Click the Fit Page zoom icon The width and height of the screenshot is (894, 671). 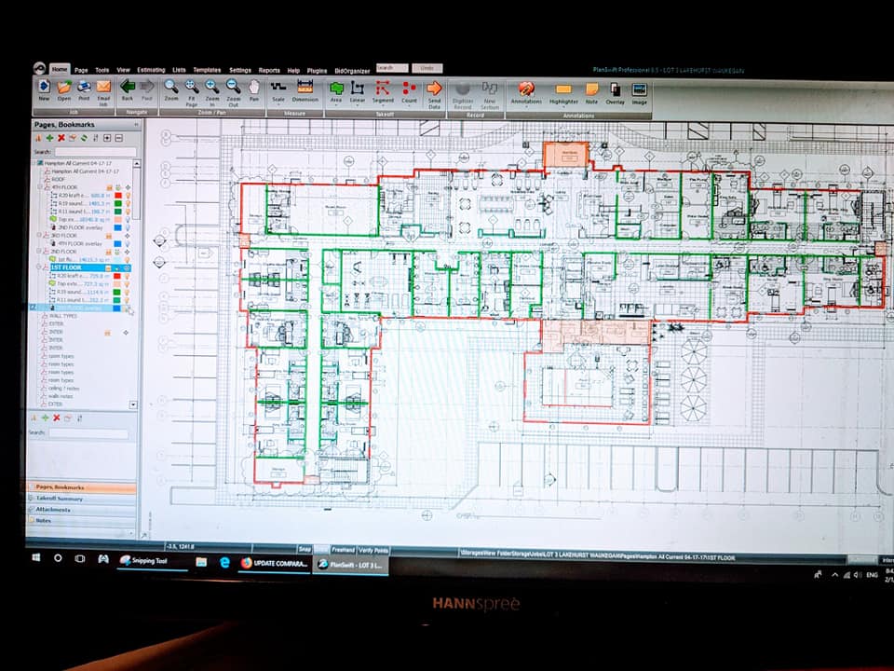pos(192,87)
